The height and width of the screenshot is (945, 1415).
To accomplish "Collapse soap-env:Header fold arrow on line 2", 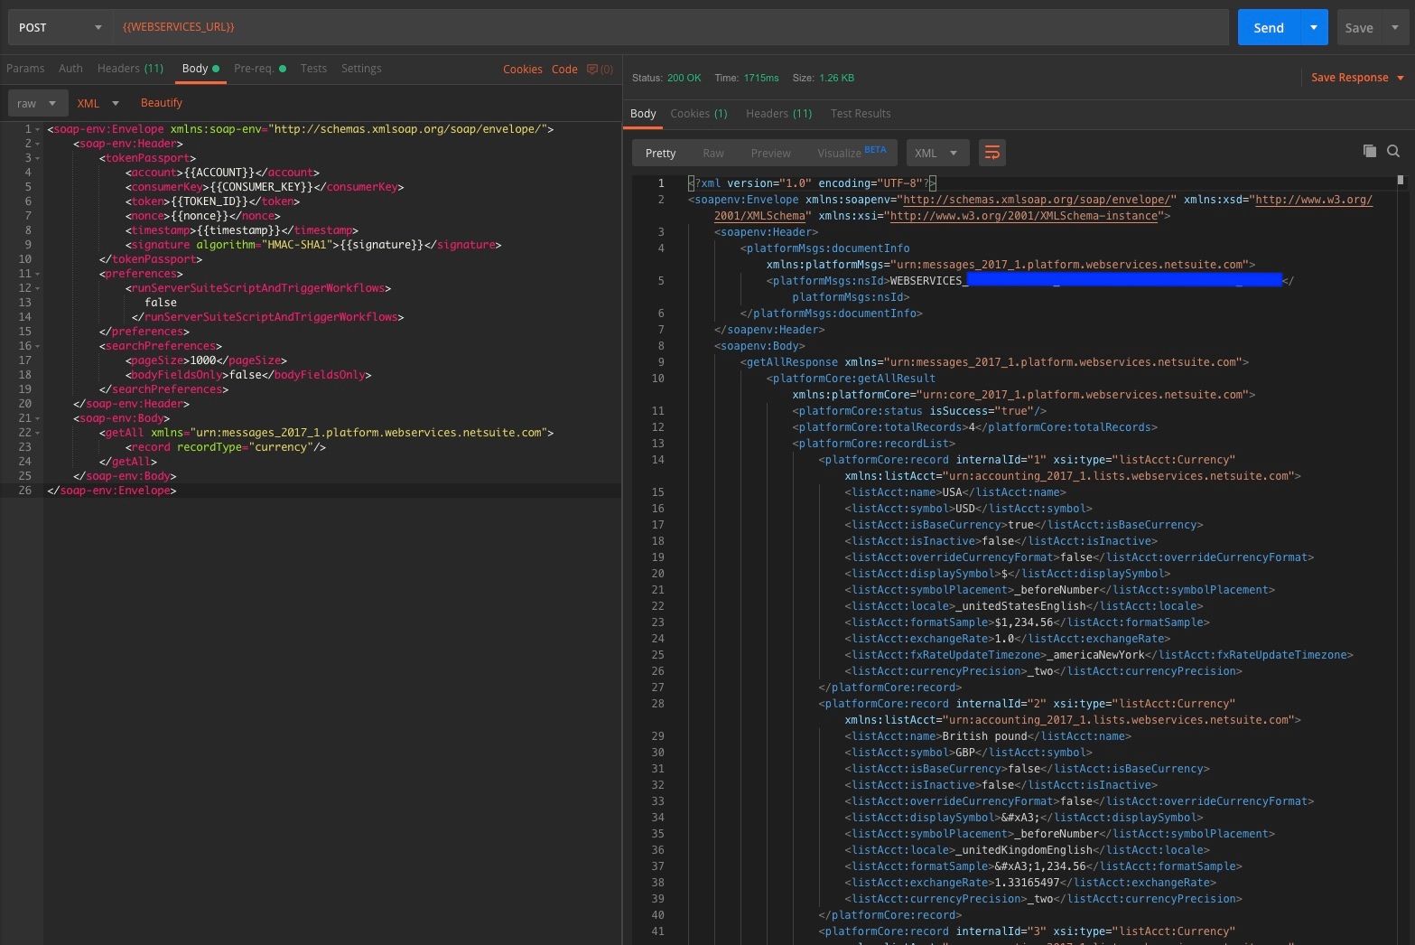I will 37,144.
